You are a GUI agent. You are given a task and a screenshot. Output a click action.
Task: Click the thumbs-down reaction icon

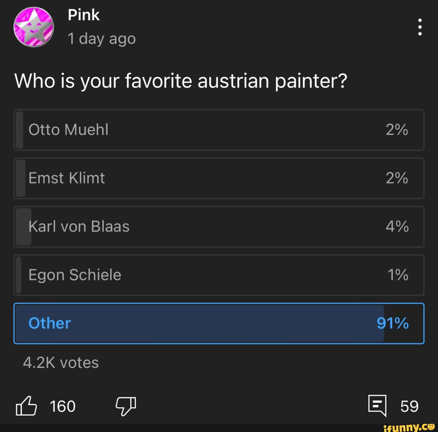click(126, 406)
